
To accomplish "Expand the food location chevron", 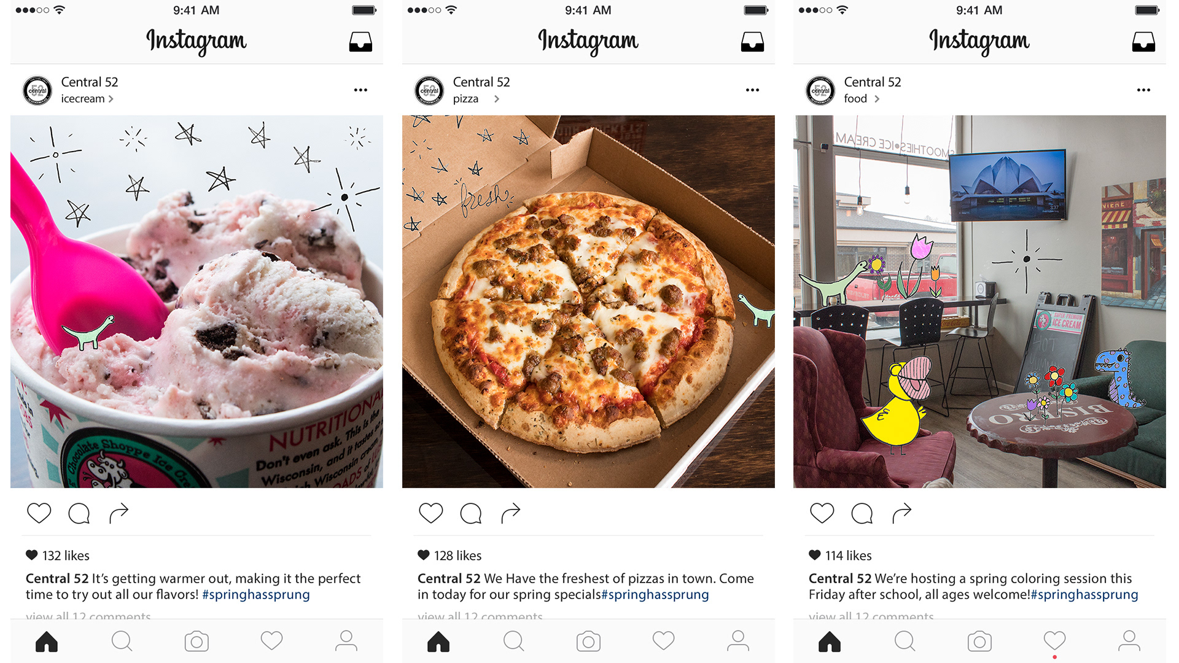I will point(877,99).
